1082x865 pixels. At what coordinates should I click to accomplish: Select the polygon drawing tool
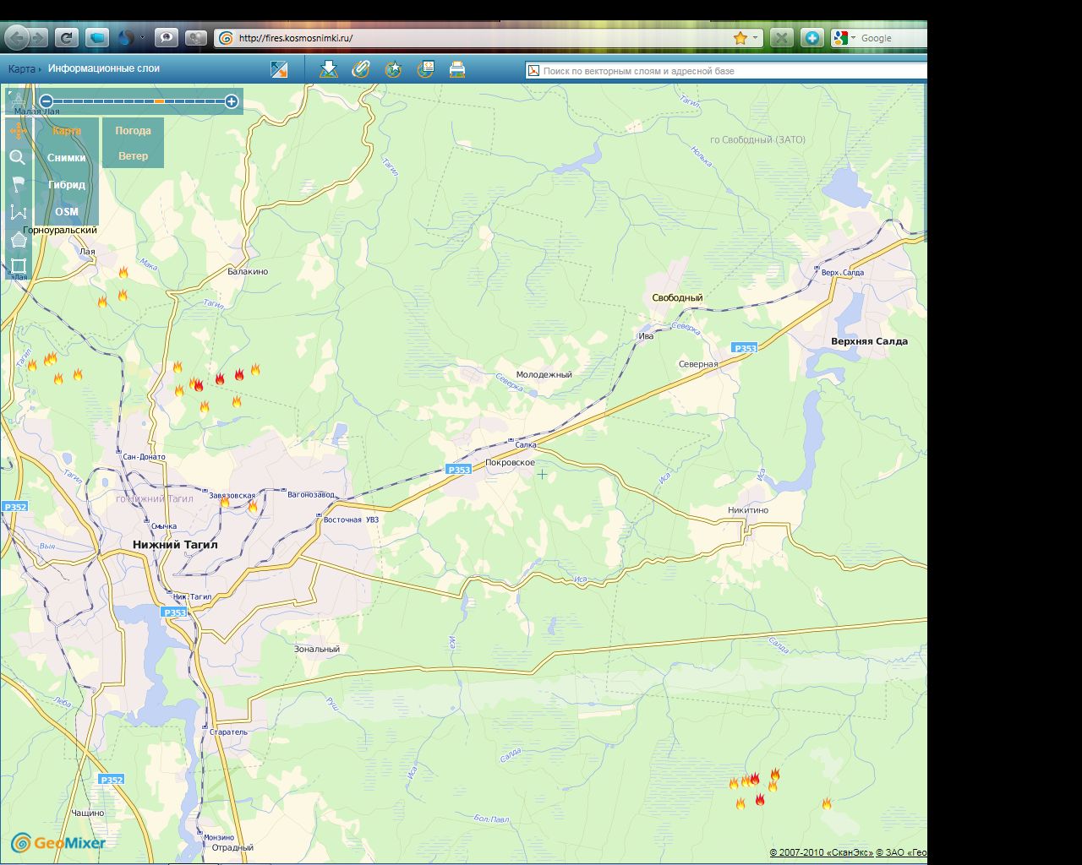click(x=18, y=240)
